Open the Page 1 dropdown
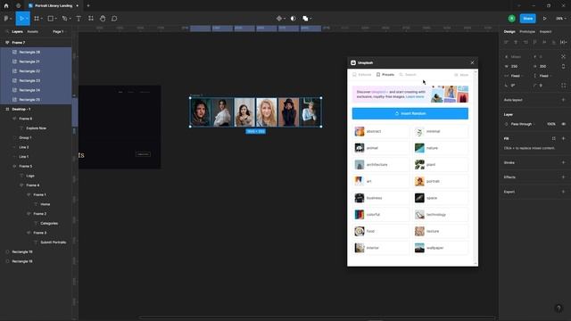 (60, 32)
